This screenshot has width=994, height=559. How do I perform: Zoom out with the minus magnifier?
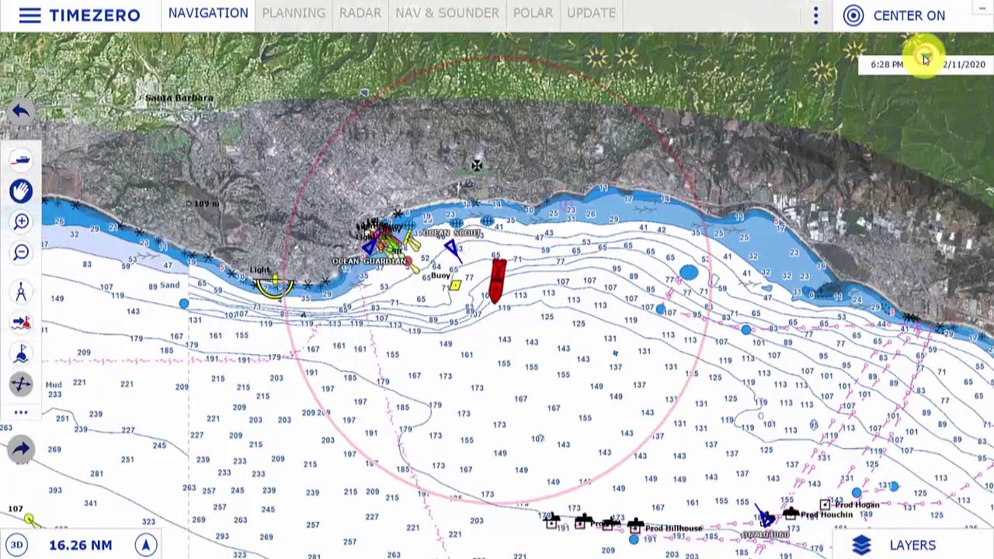pos(21,252)
